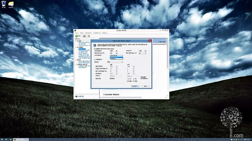This screenshot has height=141, width=252.
Task: Open the folder icon on desktop
Action: 11,5
